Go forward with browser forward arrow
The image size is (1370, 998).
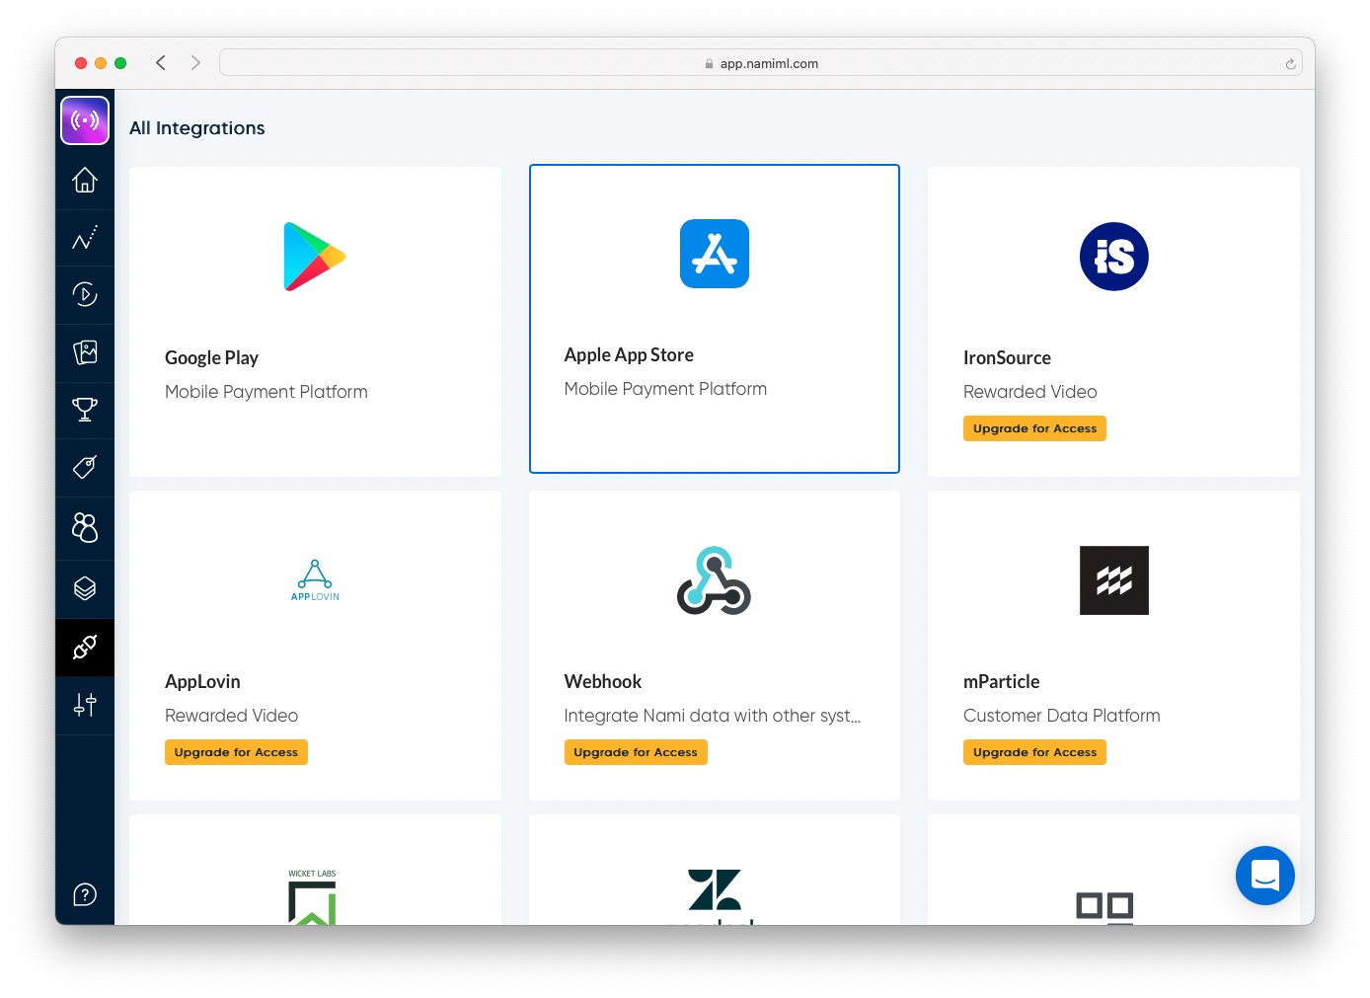pos(195,63)
